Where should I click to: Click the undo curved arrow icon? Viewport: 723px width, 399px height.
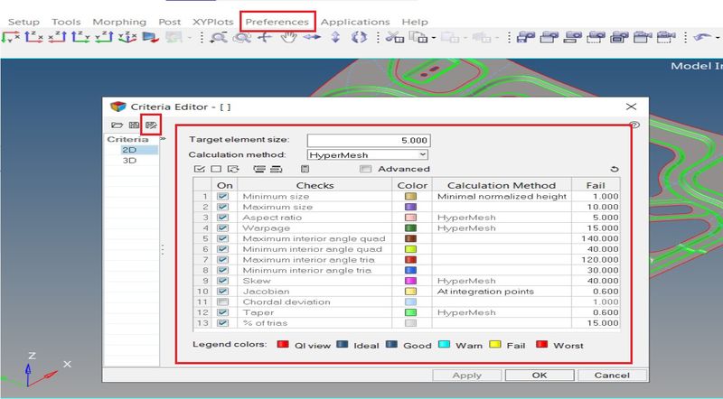(x=702, y=37)
